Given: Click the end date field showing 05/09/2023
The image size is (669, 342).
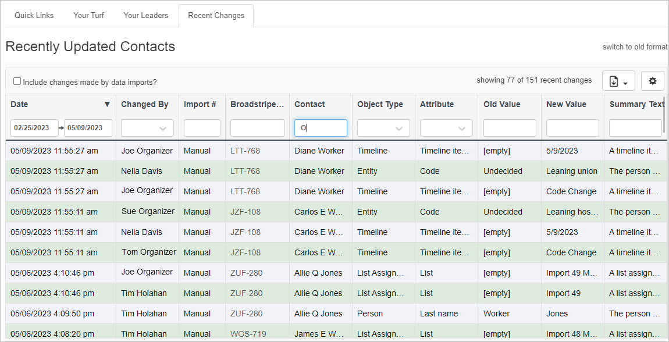Looking at the screenshot, I should (x=88, y=128).
